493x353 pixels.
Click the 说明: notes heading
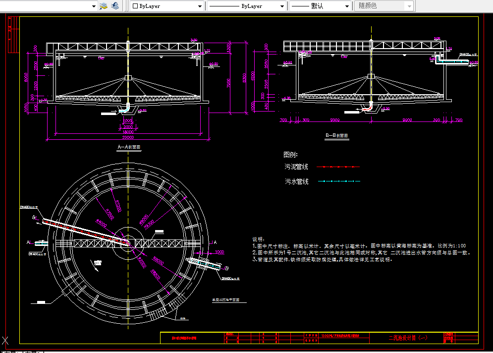(x=259, y=239)
